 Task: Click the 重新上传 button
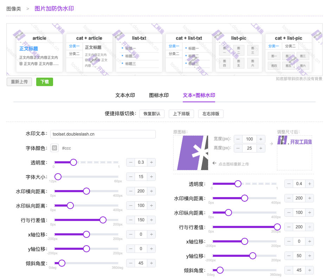click(x=19, y=82)
